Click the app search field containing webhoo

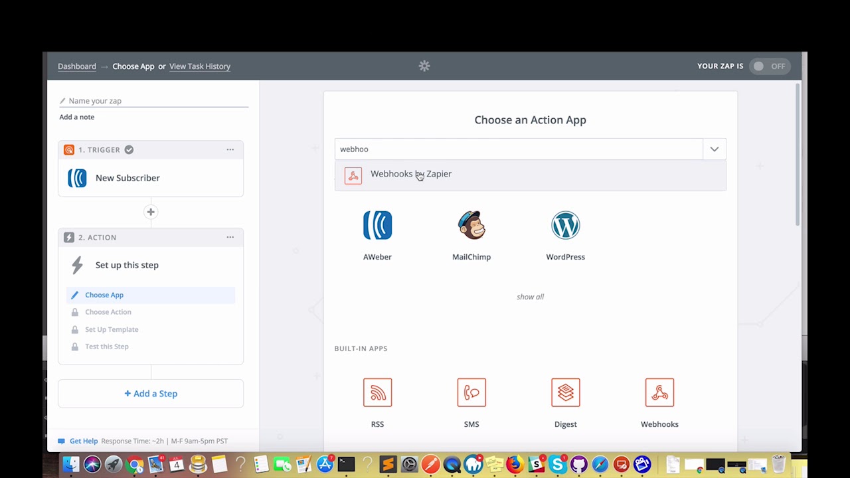click(519, 149)
